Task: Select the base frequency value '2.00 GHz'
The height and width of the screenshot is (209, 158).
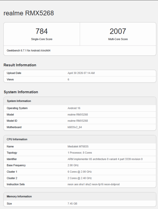Action: point(73,165)
